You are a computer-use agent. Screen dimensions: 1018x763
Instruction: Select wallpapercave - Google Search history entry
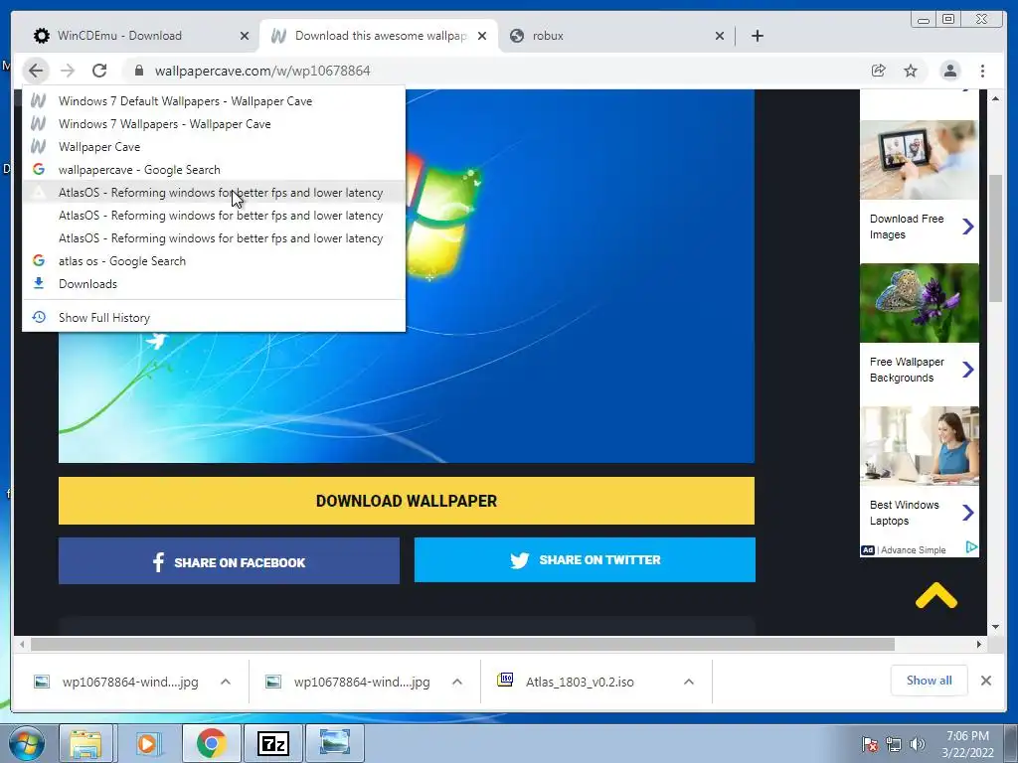click(x=214, y=169)
